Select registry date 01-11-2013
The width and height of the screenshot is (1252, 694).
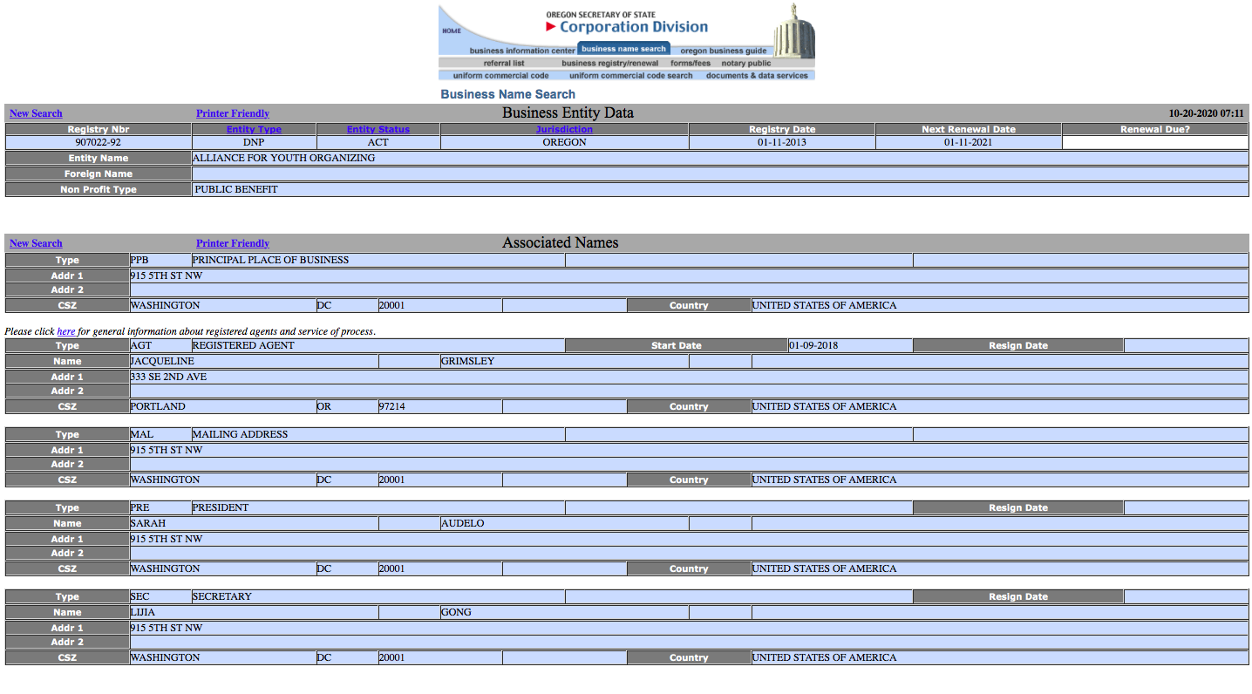(782, 142)
